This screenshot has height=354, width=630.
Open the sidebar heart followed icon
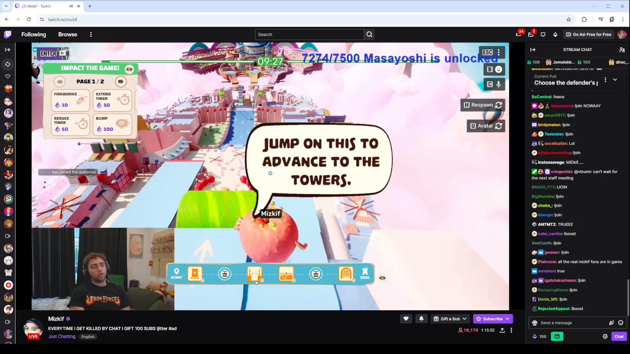coord(7,77)
